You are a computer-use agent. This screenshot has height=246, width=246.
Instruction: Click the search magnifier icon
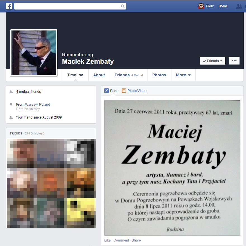tap(123, 6)
